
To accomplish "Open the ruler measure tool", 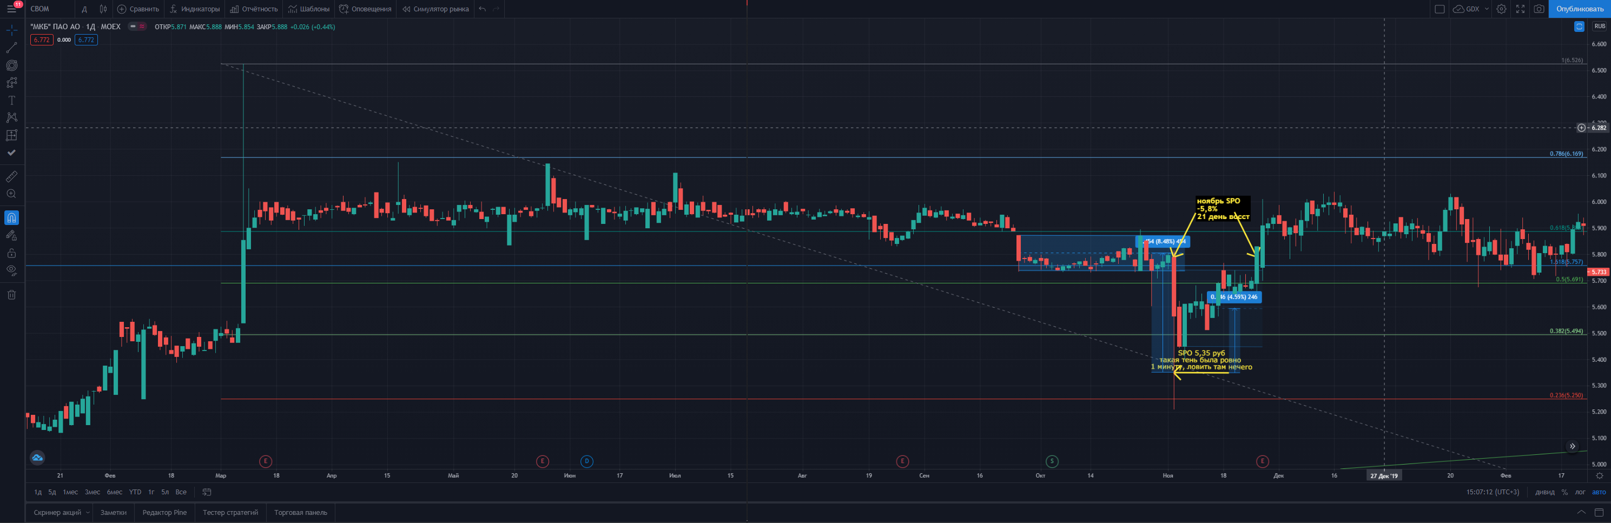I will tap(11, 176).
